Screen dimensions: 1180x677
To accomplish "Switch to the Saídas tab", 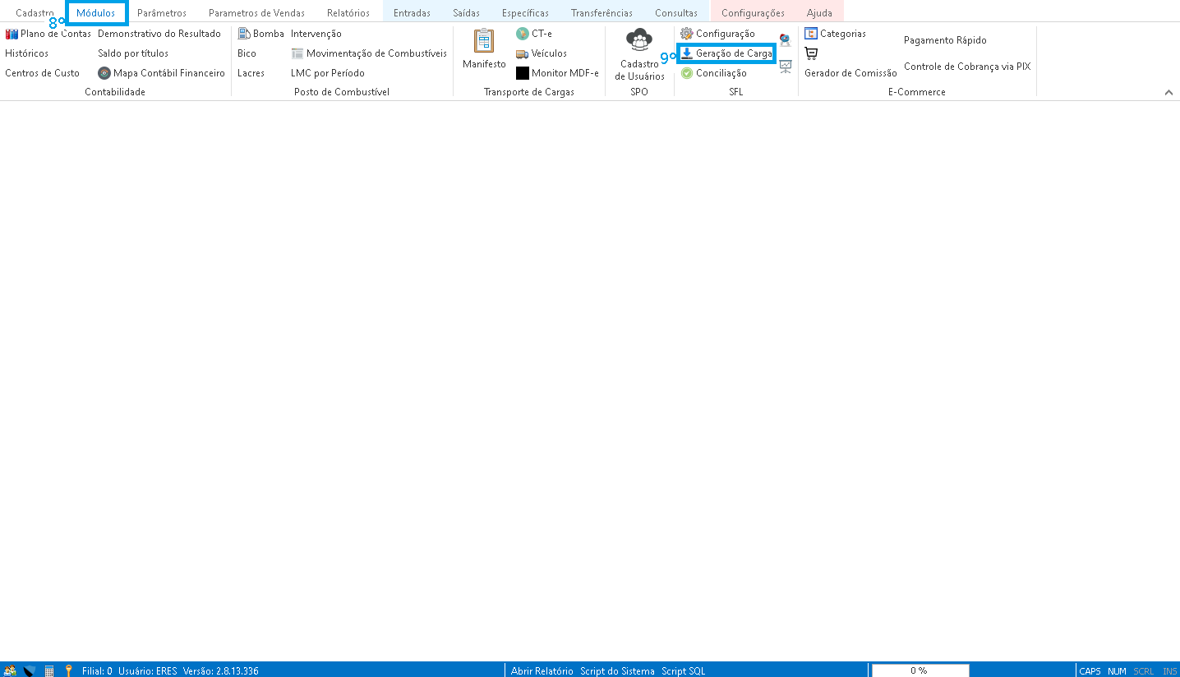I will pos(466,13).
